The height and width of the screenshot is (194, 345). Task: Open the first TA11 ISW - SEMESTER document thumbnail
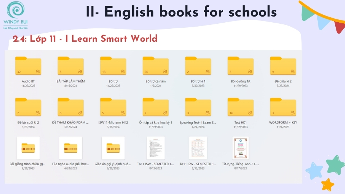point(155,148)
